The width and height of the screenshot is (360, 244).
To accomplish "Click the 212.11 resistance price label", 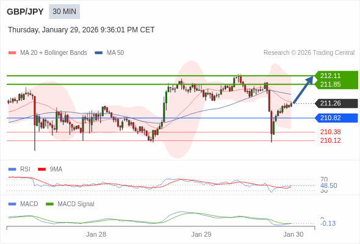I will (x=330, y=76).
